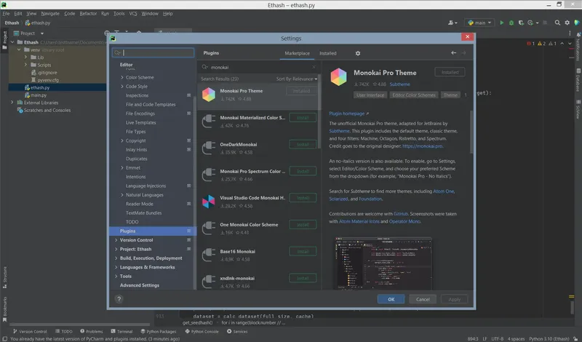Open IDE settings gear in main toolbar
This screenshot has height=342, width=582.
point(567,23)
